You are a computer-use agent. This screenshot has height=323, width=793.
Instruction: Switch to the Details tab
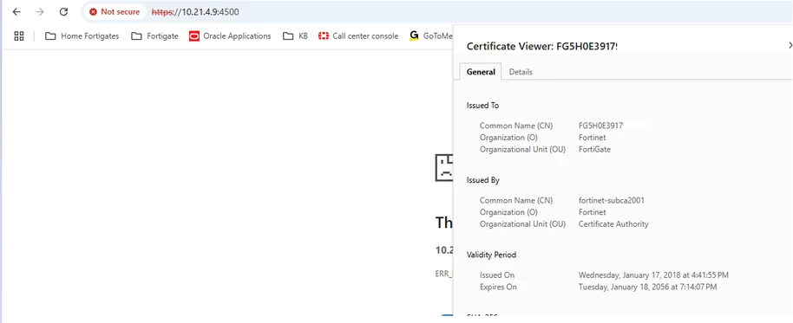(521, 72)
